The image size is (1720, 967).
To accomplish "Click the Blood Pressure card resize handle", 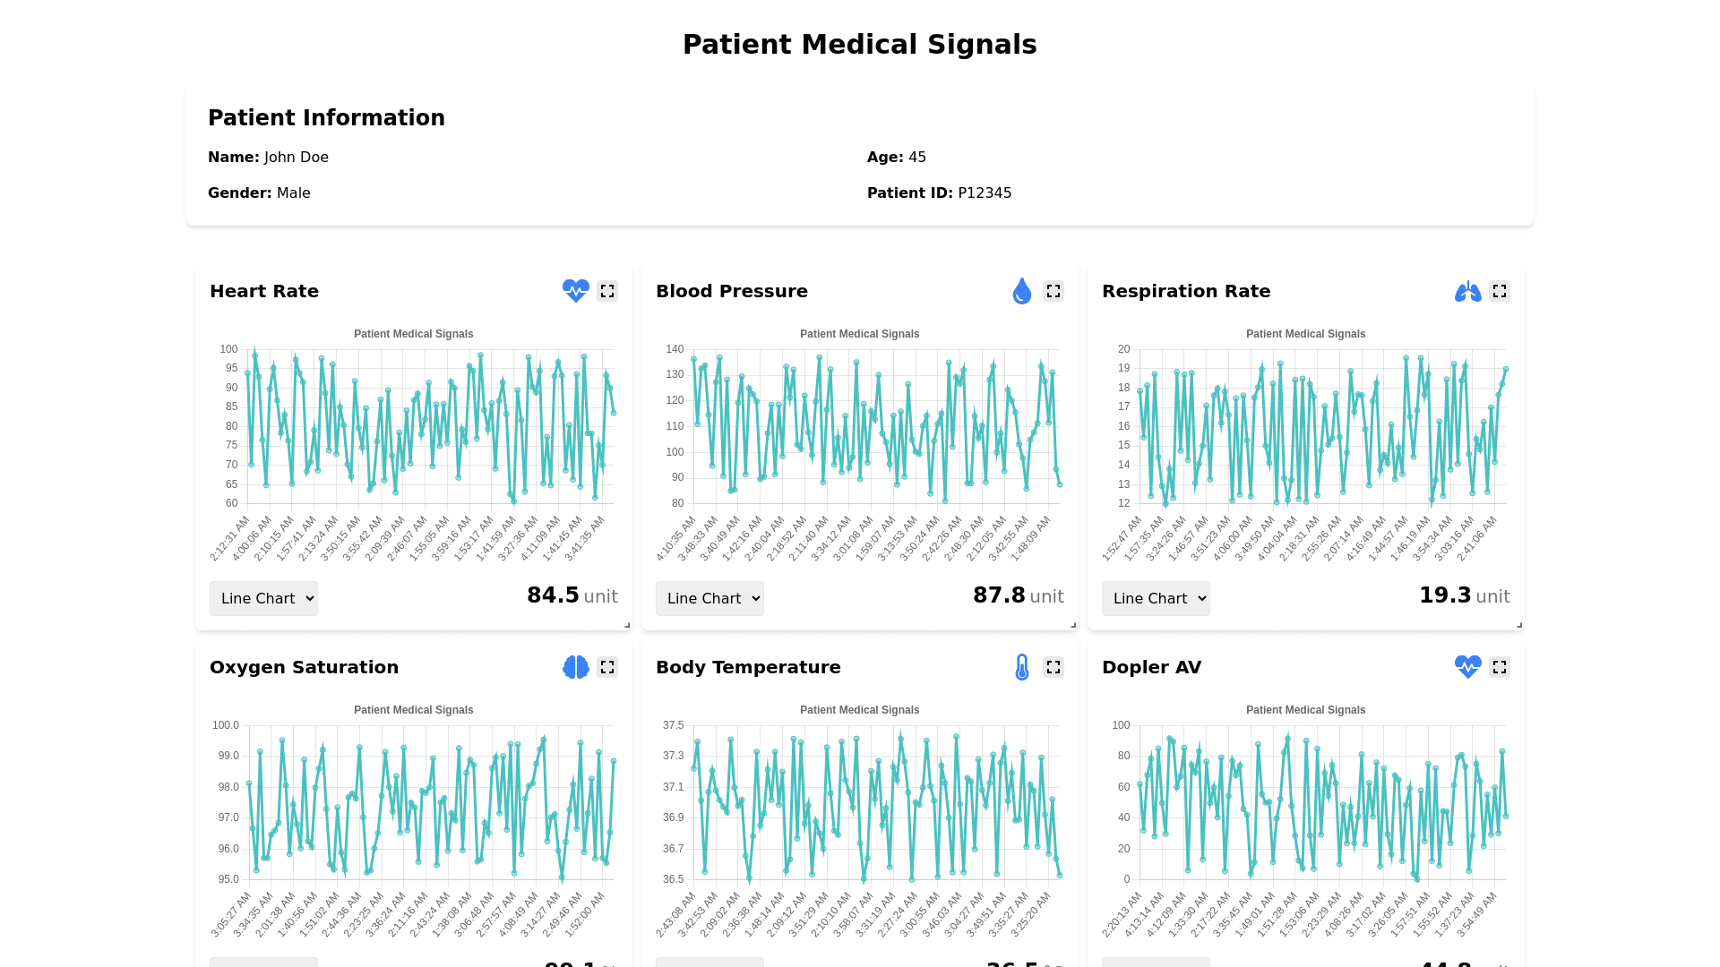I will point(1073,625).
